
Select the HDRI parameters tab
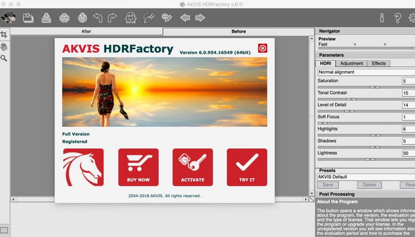point(326,64)
